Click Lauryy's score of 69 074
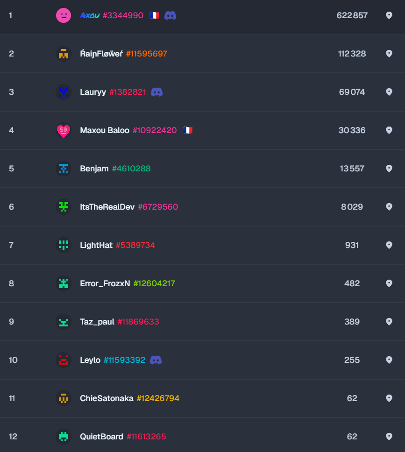The image size is (405, 452). pos(352,92)
